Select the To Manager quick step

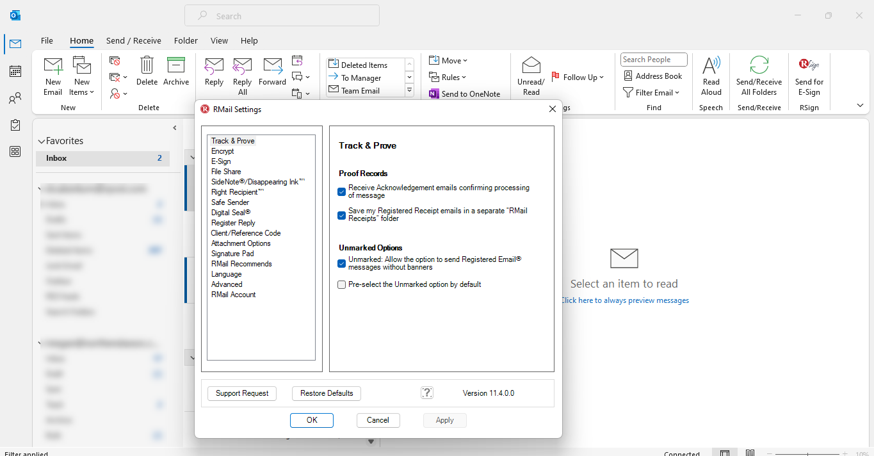(365, 77)
